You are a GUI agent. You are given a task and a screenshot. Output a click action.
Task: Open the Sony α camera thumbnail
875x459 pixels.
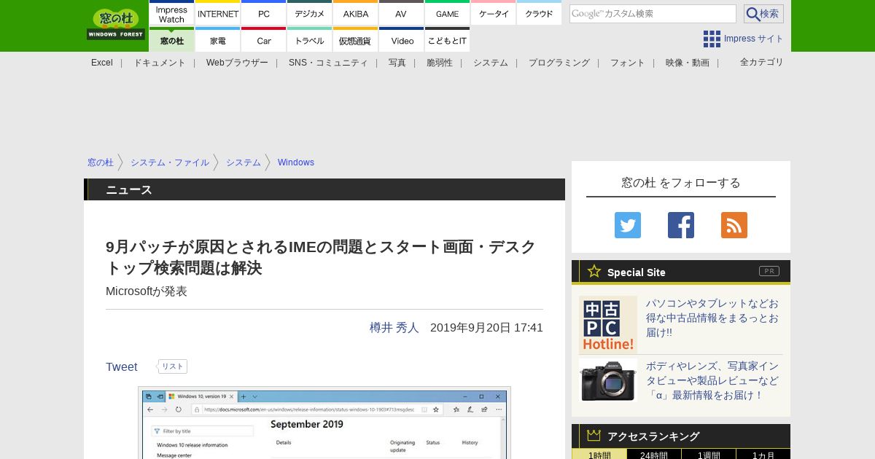click(608, 380)
